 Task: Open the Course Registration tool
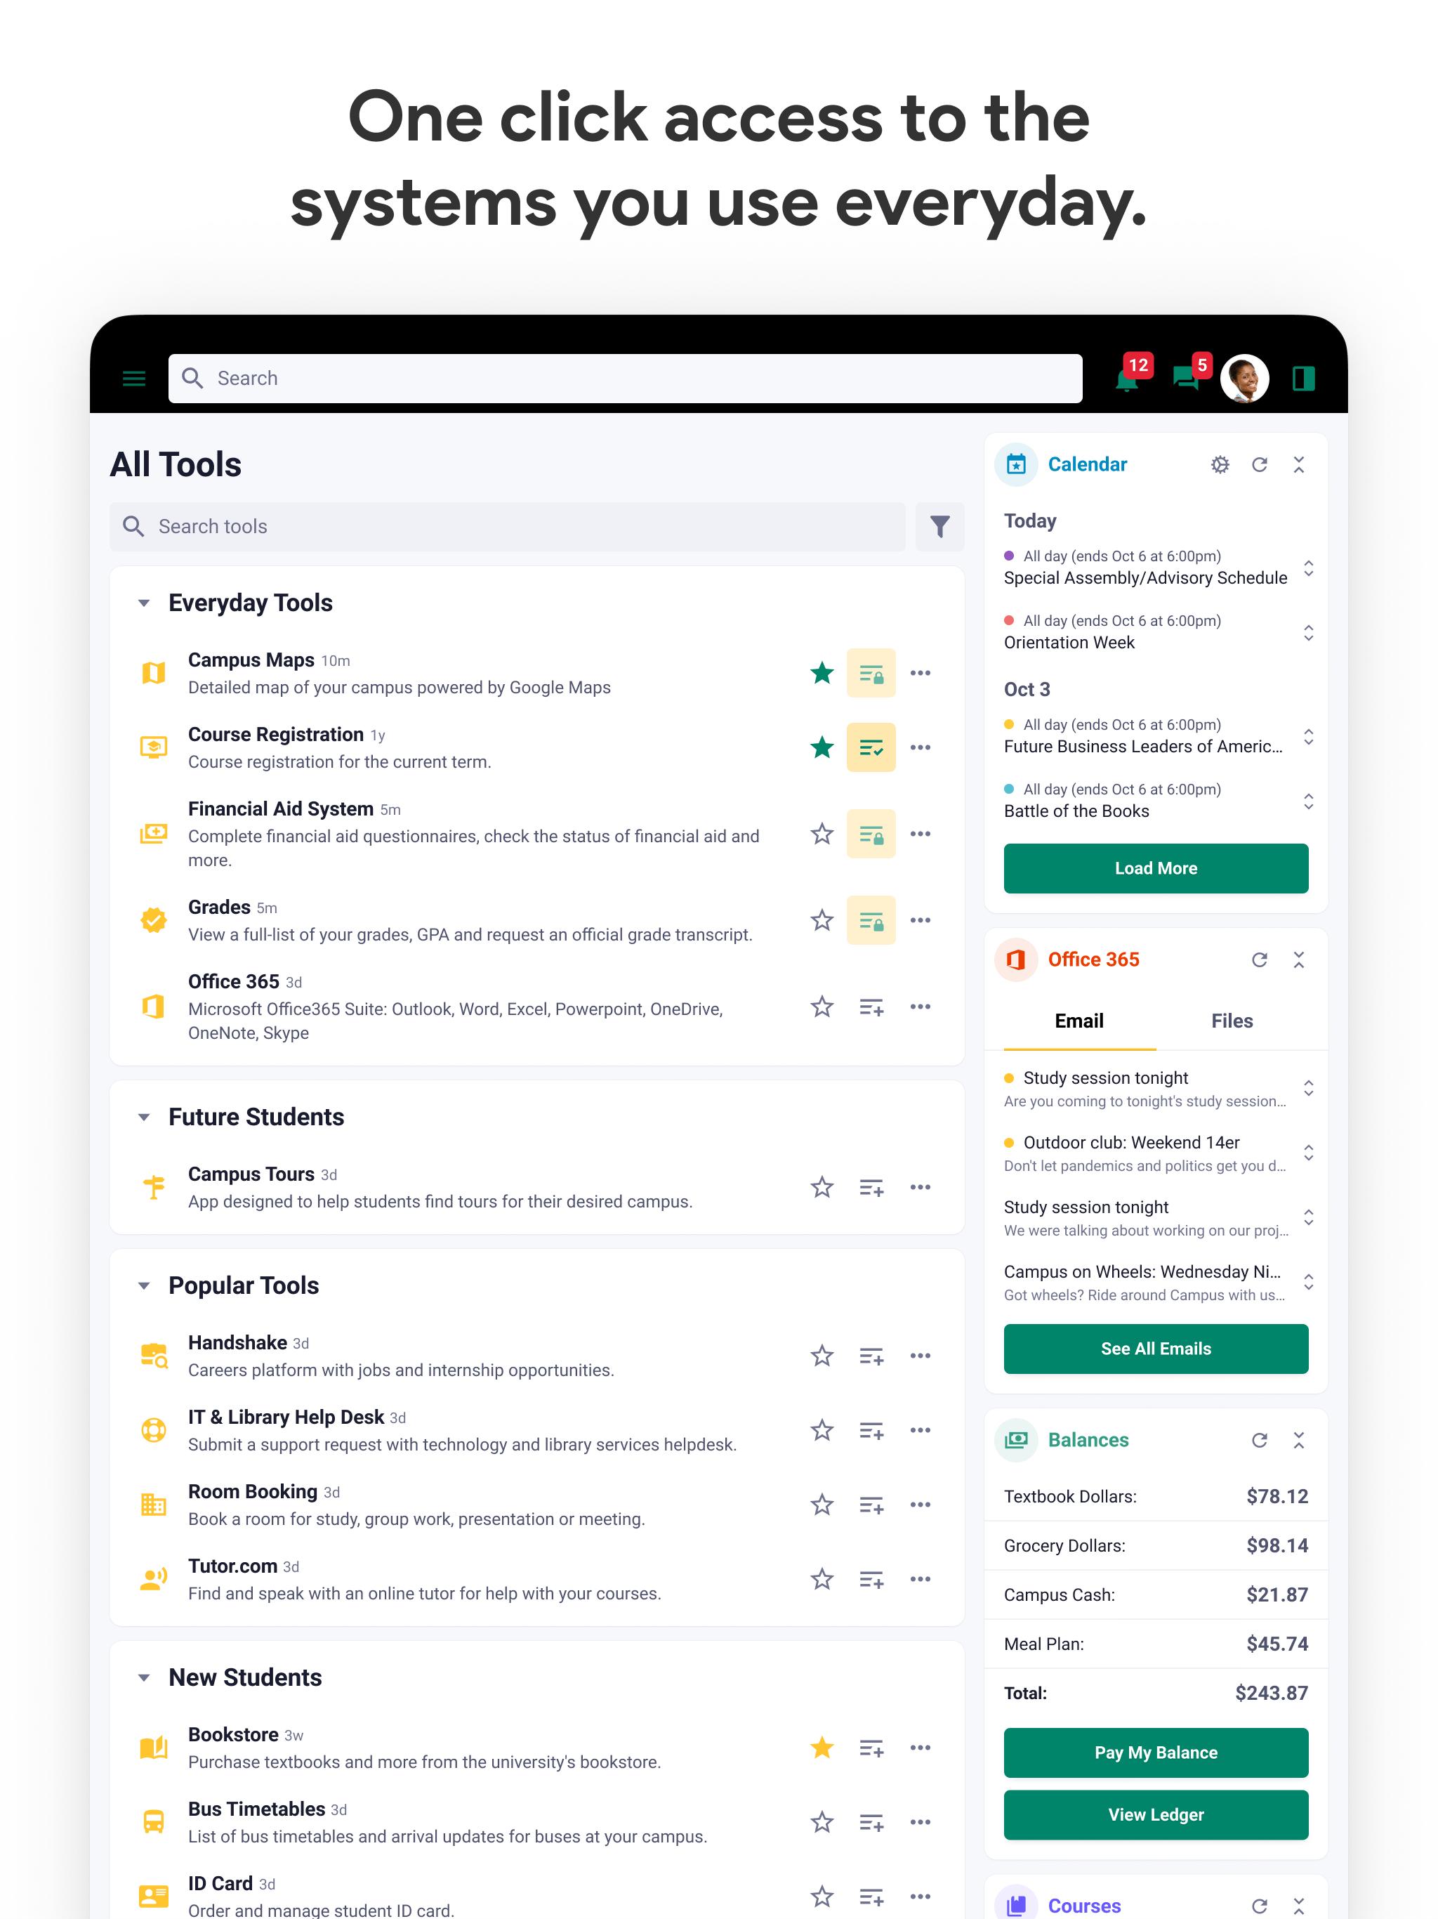point(276,735)
